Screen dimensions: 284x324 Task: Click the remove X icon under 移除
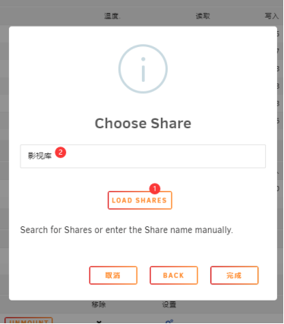99,322
